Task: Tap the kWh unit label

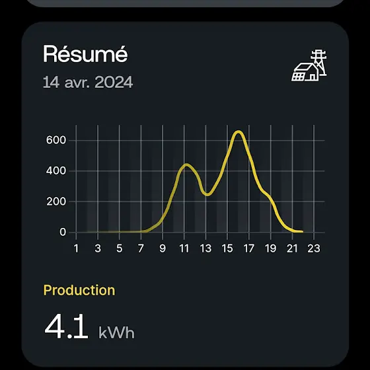Action: point(116,332)
